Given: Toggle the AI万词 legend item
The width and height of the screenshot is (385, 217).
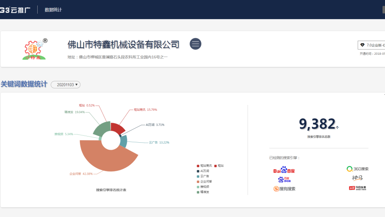Looking at the screenshot, I should click(204, 171).
